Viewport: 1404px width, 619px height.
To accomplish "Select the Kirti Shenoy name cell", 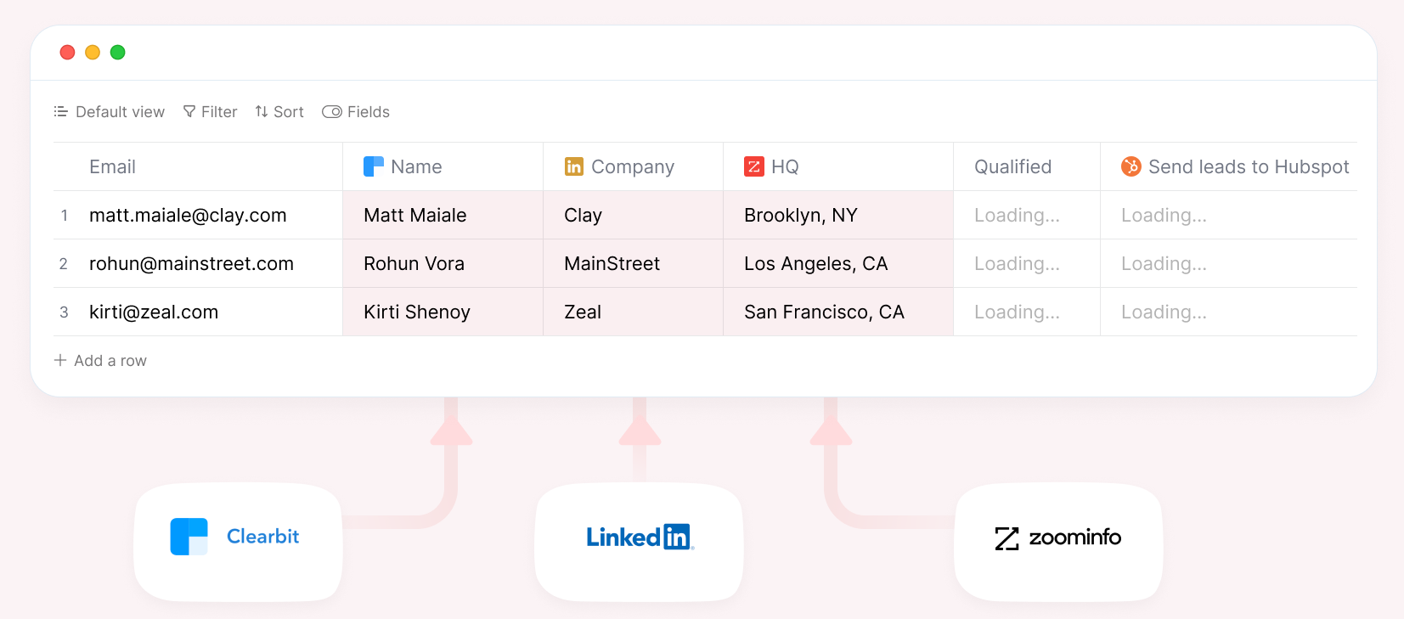I will (x=417, y=312).
